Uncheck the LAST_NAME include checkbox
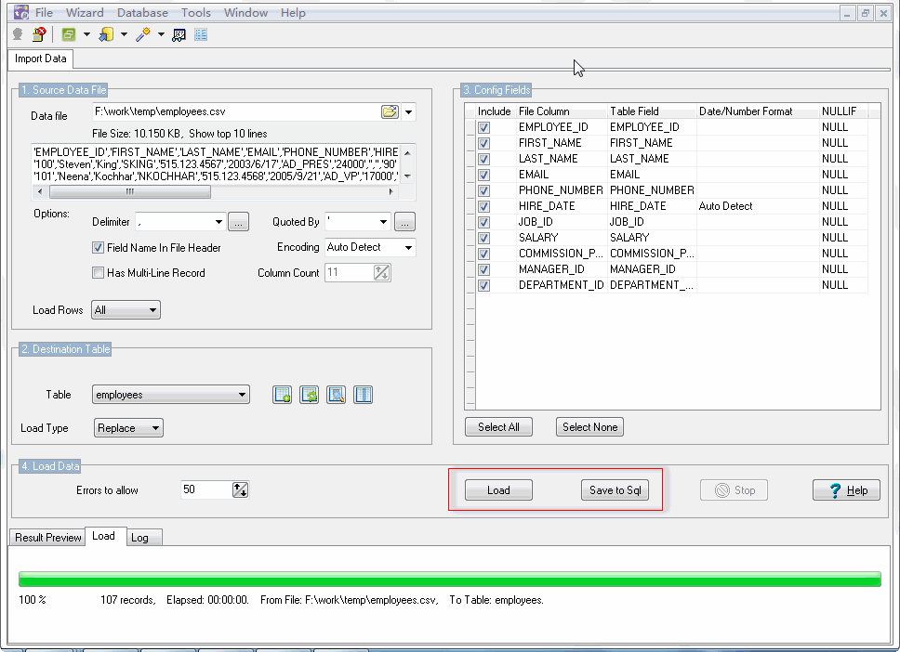The image size is (900, 652). (x=483, y=159)
